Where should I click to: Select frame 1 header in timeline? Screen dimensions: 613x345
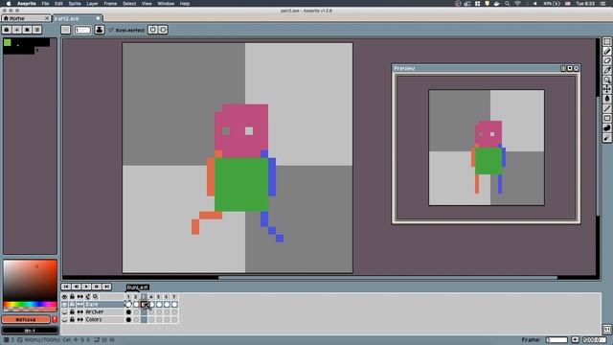click(x=128, y=297)
